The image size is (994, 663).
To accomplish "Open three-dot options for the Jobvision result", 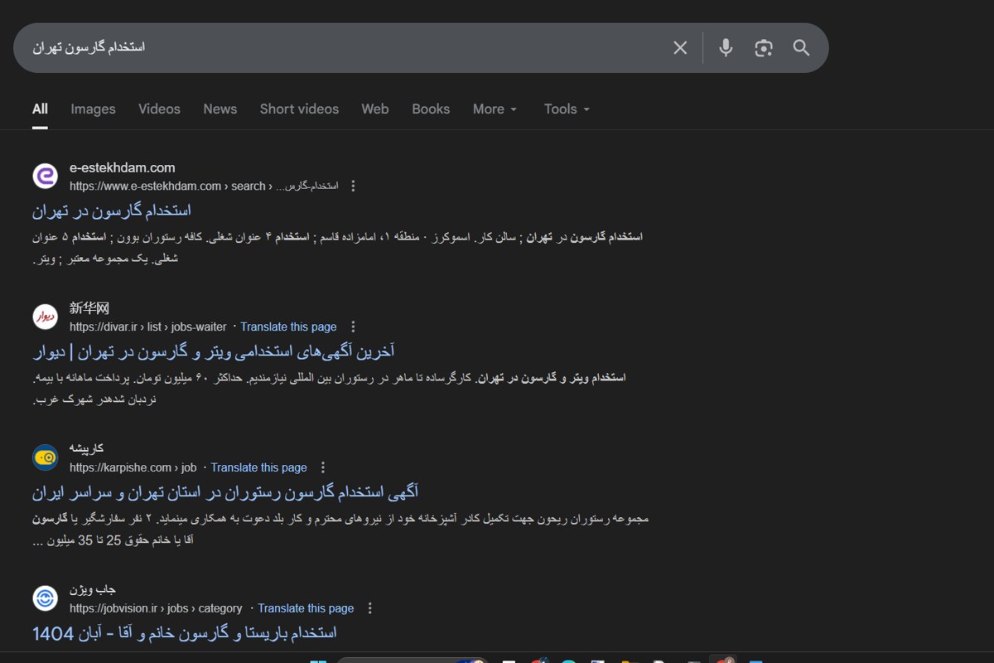I will 369,607.
